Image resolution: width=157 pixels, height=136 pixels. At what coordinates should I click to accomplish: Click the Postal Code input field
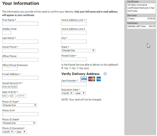74,59
